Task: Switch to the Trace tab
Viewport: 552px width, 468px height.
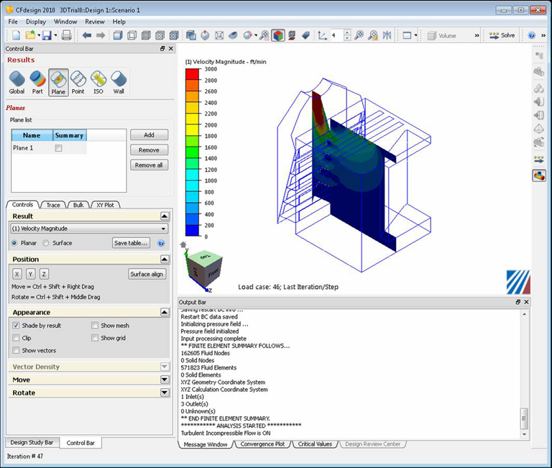Action: (53, 205)
